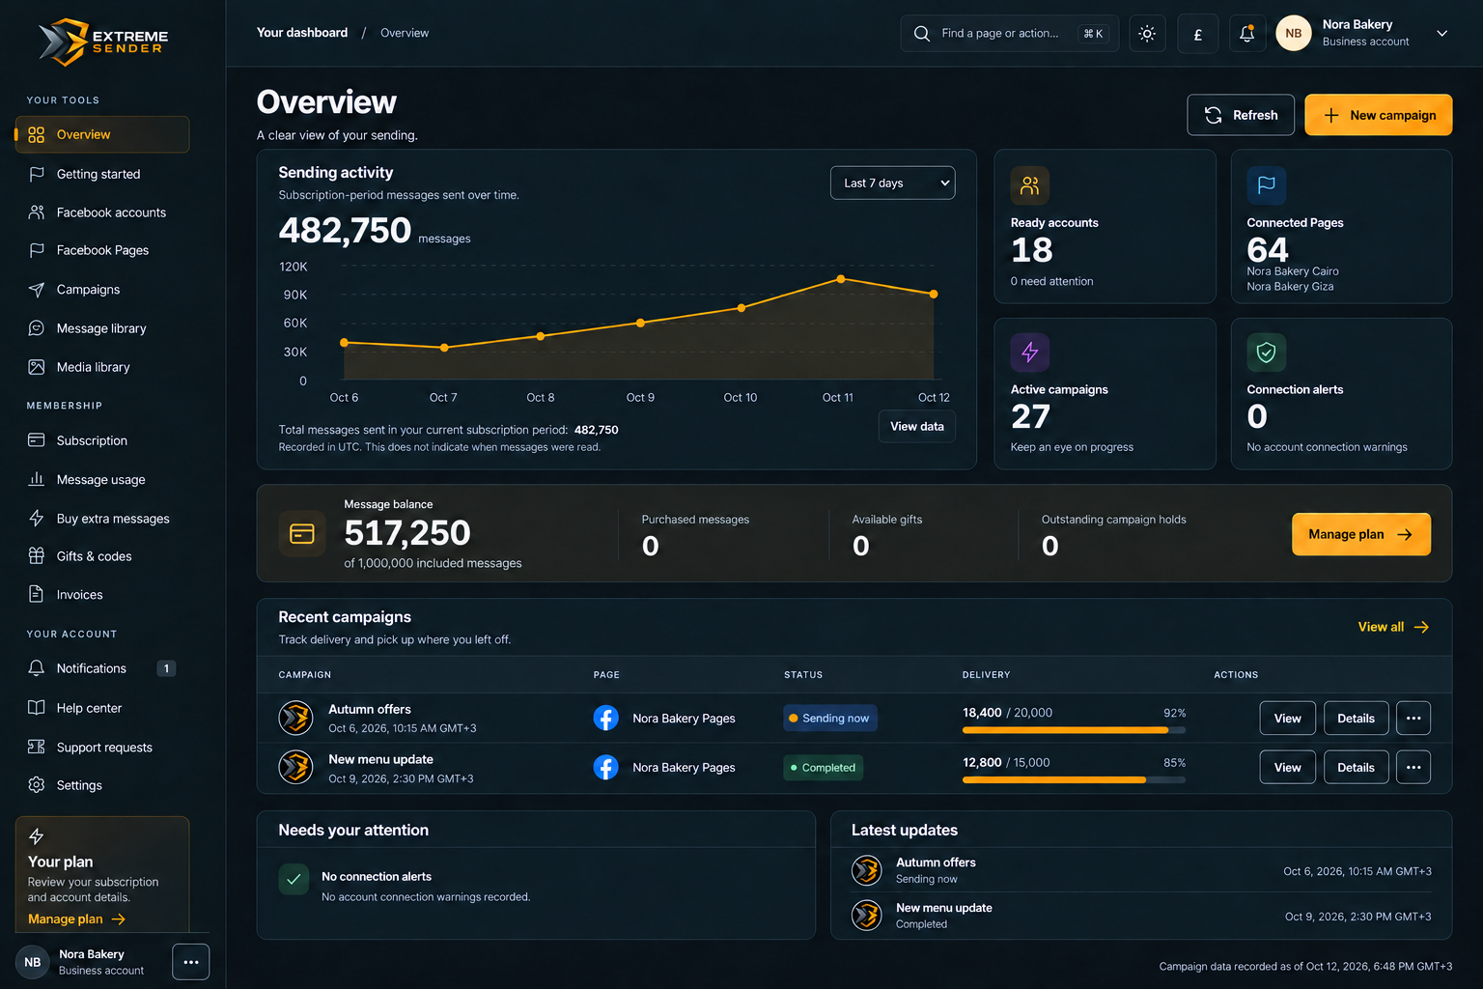Click Facebook icon in New menu update row
This screenshot has height=989, width=1483.
(605, 768)
